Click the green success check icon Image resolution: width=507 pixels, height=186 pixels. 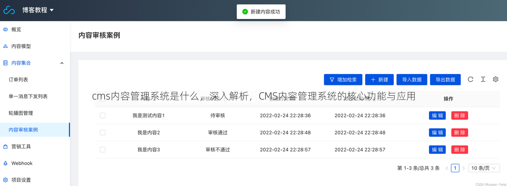click(x=245, y=12)
